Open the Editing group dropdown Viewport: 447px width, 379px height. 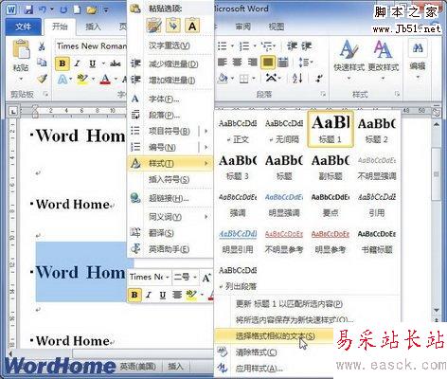click(418, 60)
